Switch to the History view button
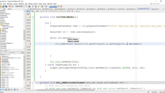The image size is (165, 93). tap(37, 11)
